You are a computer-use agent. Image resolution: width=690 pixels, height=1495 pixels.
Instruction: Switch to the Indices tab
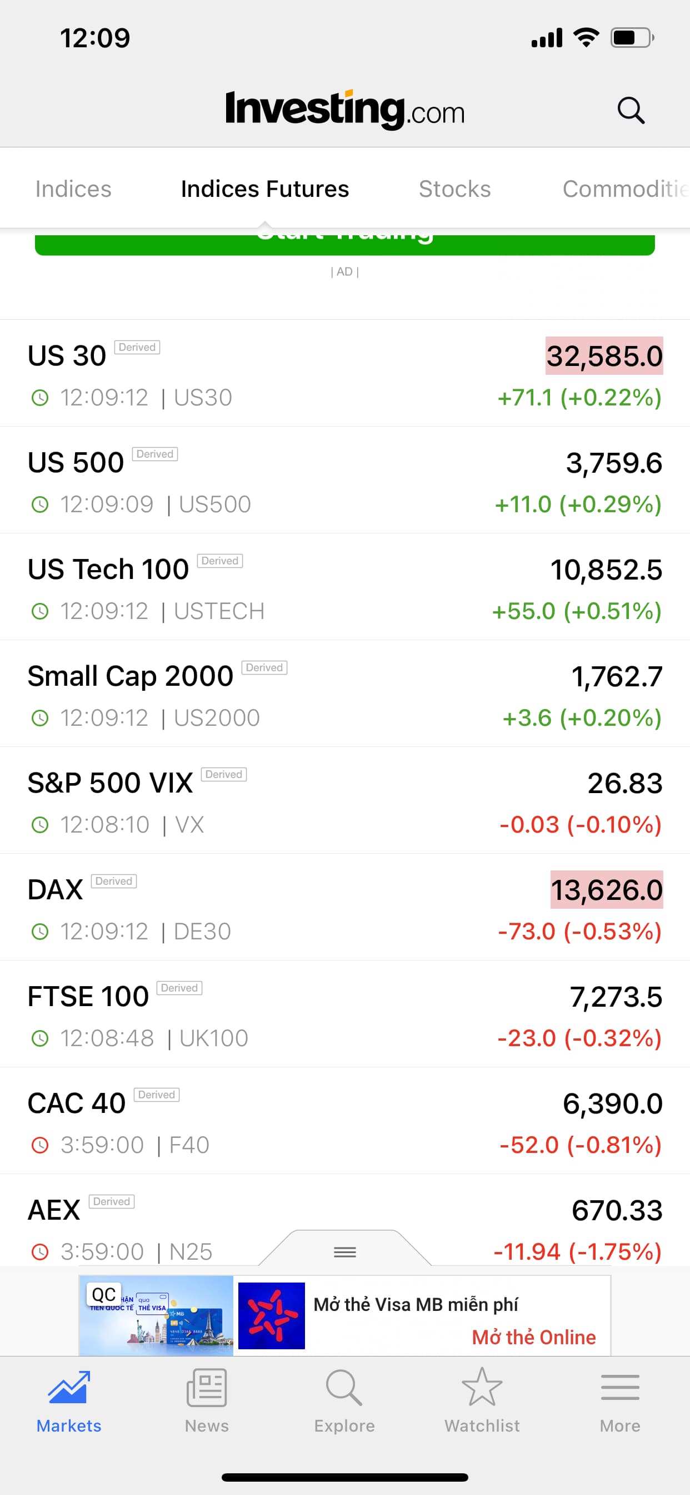click(x=73, y=189)
